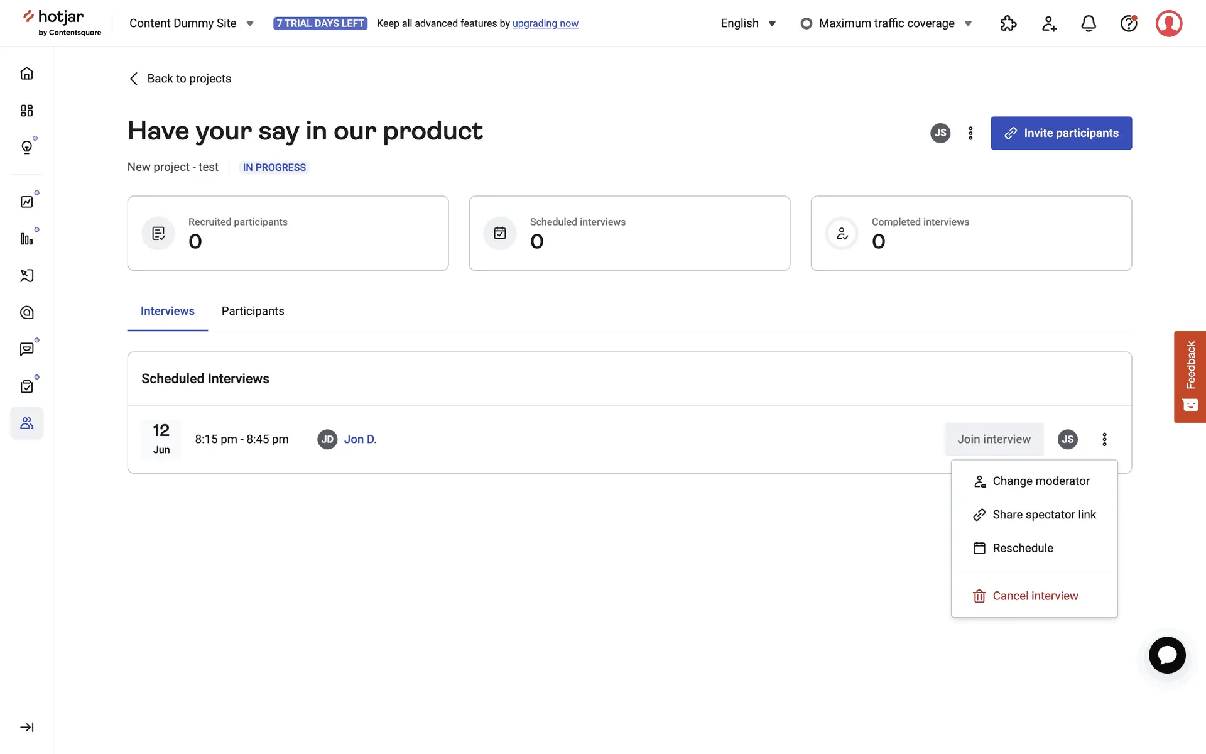Open the help question mark icon
Screen dimensions: 1206x754
click(1129, 24)
